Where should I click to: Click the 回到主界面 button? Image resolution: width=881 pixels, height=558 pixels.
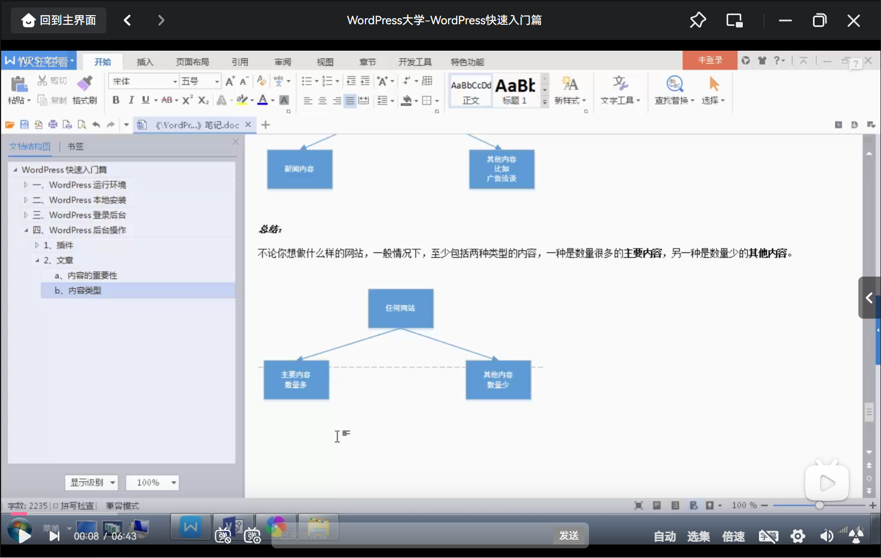pos(59,20)
